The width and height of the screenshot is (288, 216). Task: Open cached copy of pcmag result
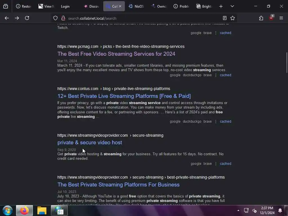click(x=226, y=75)
